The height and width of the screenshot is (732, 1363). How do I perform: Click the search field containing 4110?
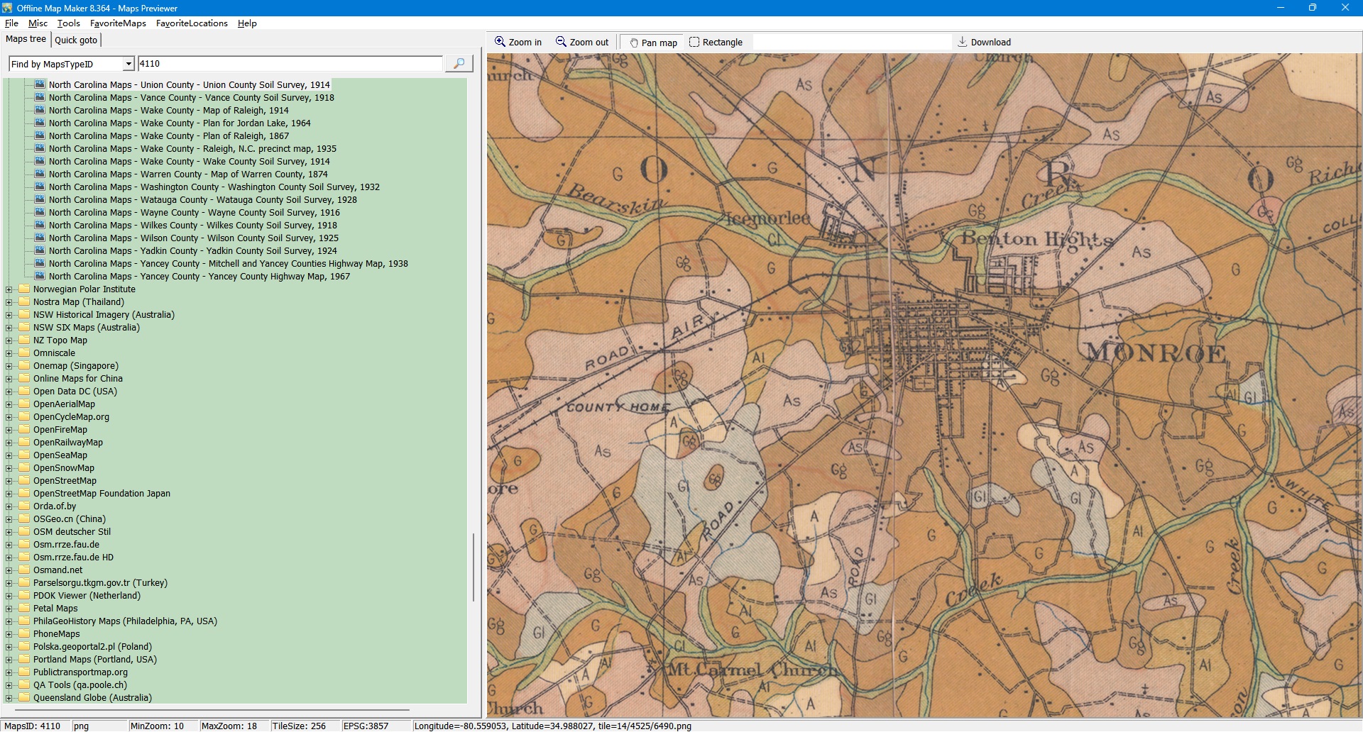(290, 64)
